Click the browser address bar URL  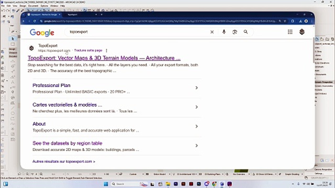coord(160,21)
